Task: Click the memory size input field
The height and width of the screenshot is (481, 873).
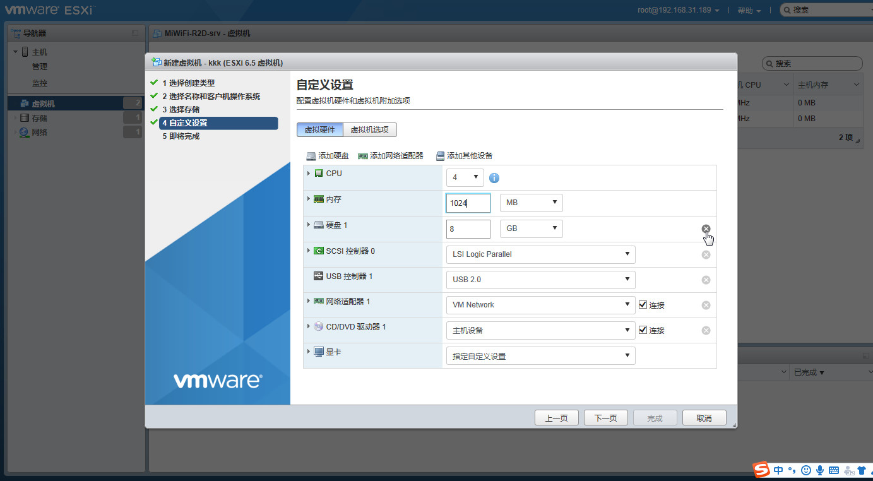Action: pyautogui.click(x=468, y=203)
